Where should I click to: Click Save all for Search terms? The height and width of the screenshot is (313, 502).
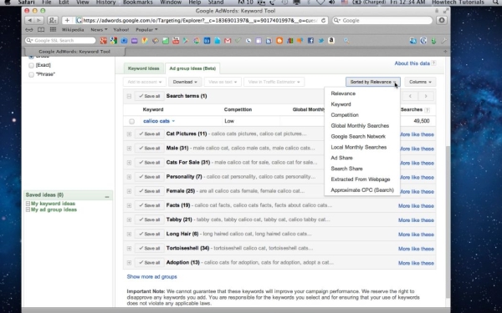tap(150, 96)
